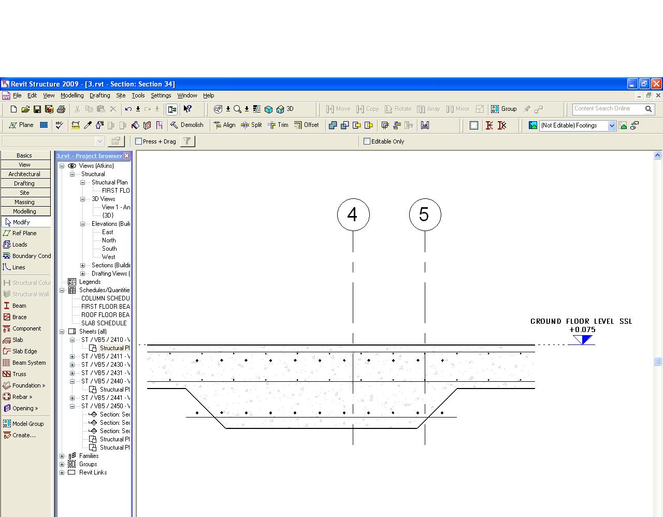Open the default 3D view button
Viewport: 663px width, 517px height.
pyautogui.click(x=285, y=109)
